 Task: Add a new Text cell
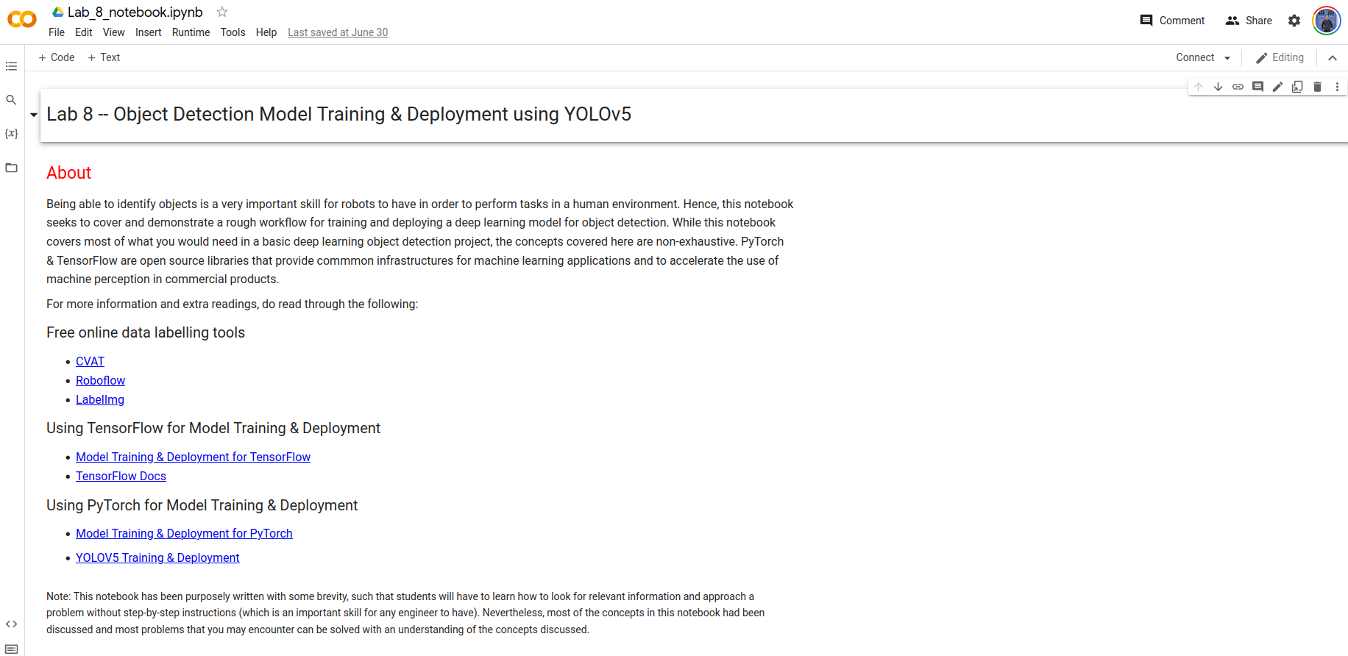coord(104,57)
